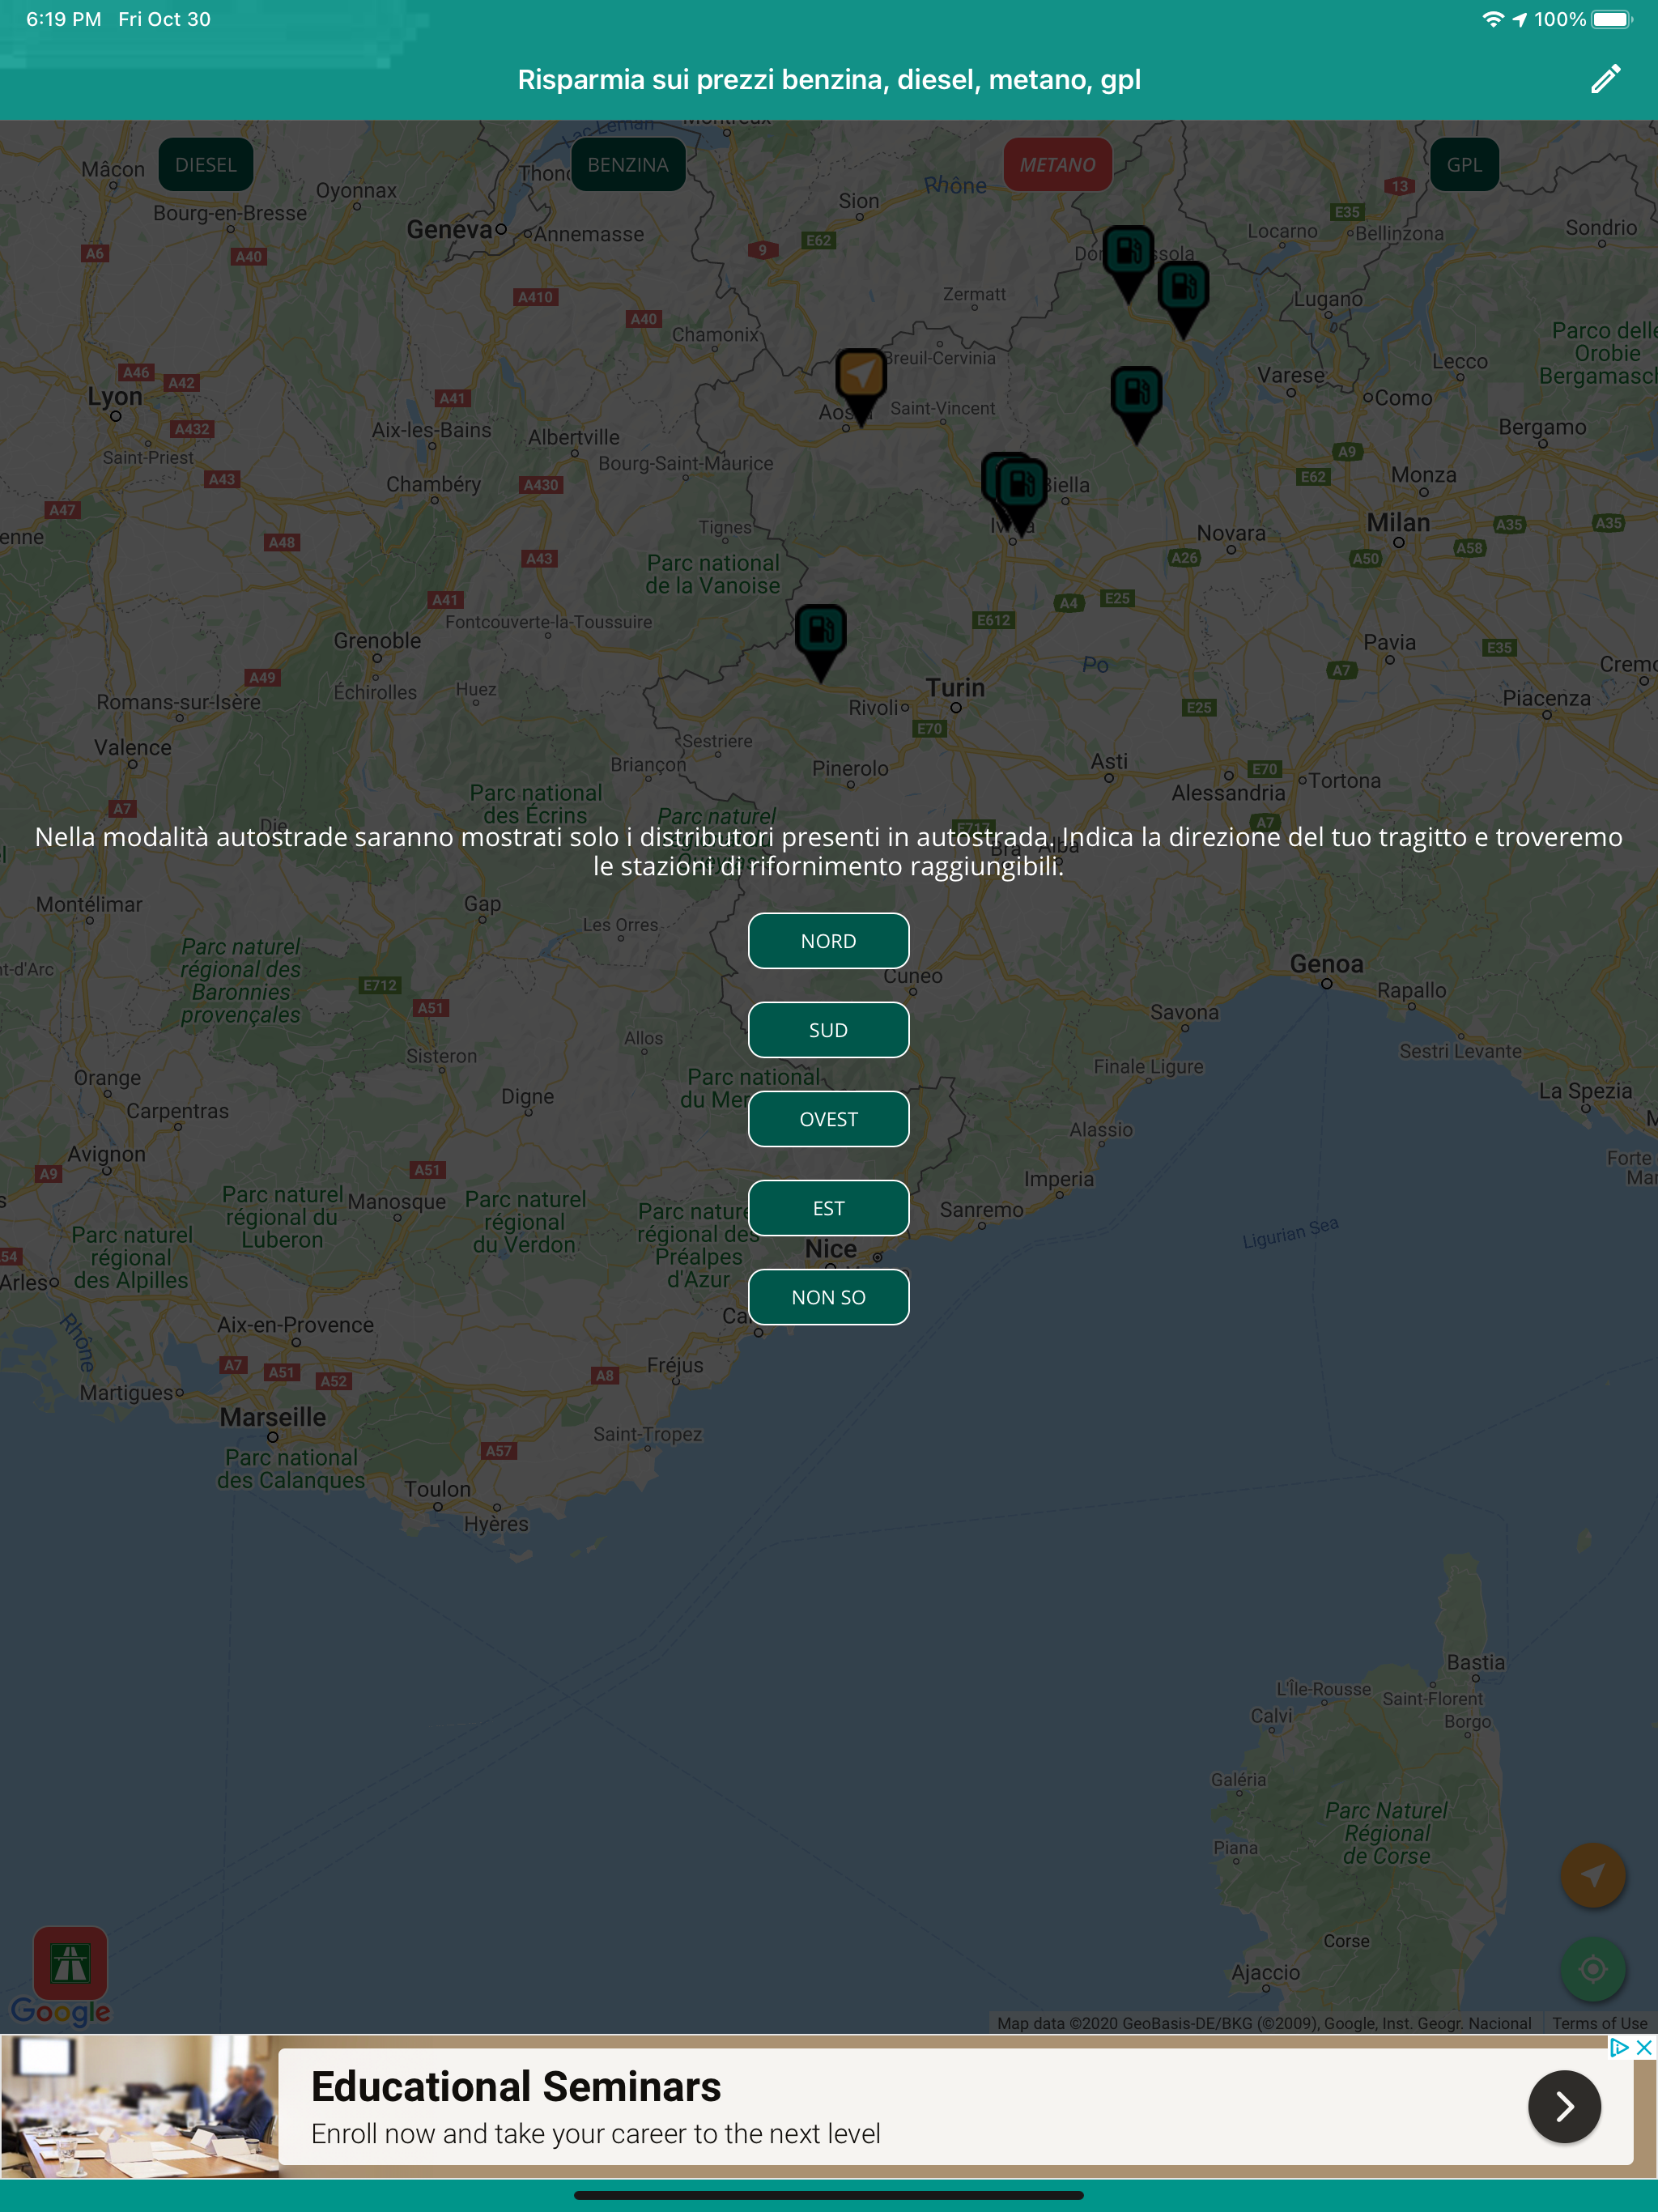Choose SUD as travel direction
The image size is (1658, 2212).
(x=829, y=1029)
